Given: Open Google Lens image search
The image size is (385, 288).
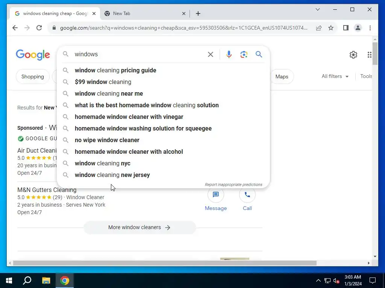Looking at the screenshot, I should click(244, 54).
